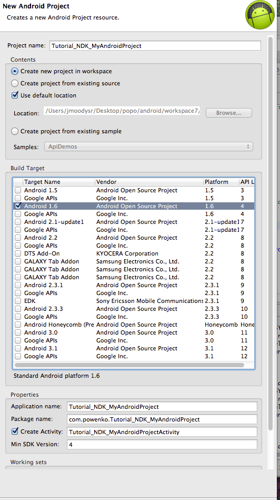Sort by Vendor column header
Image resolution: width=280 pixels, height=500 pixels.
pos(149,182)
